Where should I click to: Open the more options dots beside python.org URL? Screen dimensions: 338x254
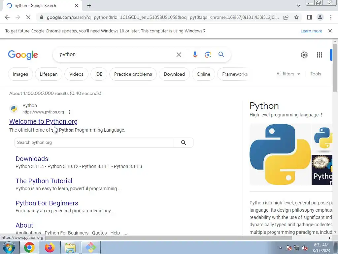tap(69, 112)
